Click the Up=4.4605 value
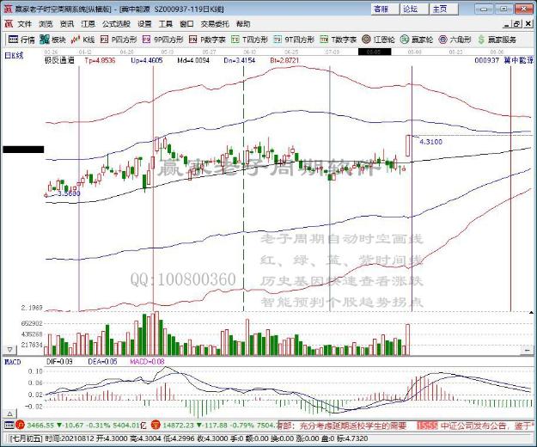537x447 pixels. (x=147, y=61)
